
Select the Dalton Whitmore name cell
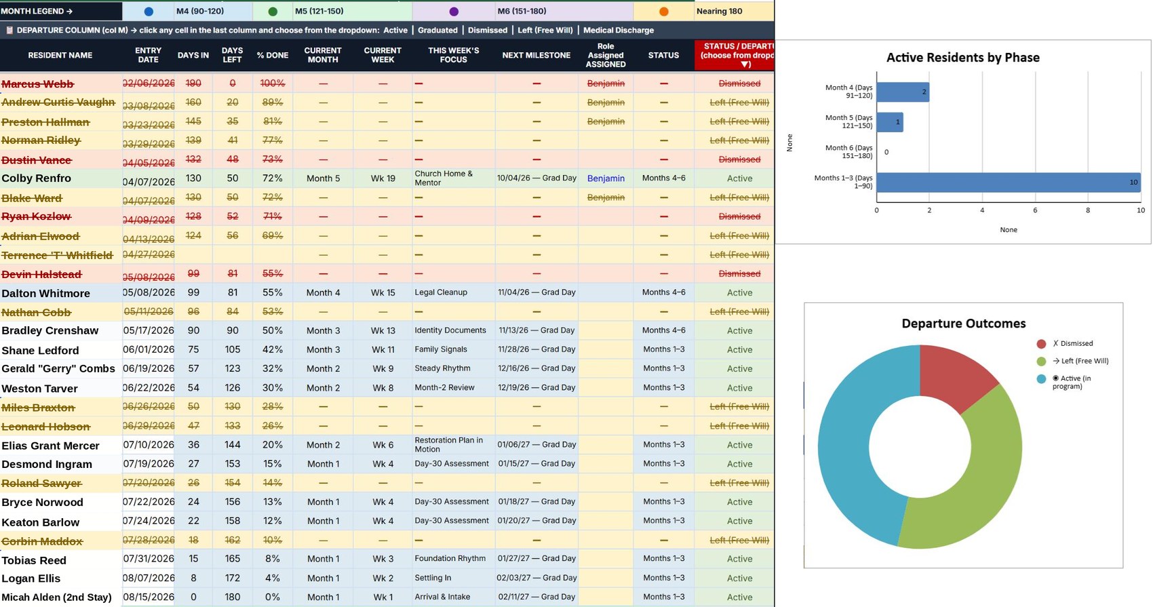point(61,292)
